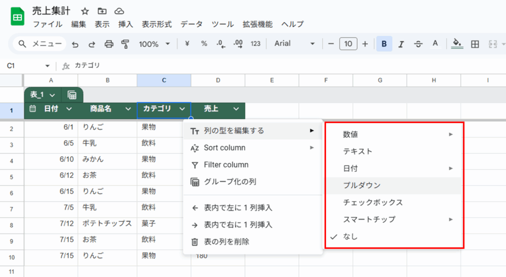Activate the paint format tool

[125, 44]
